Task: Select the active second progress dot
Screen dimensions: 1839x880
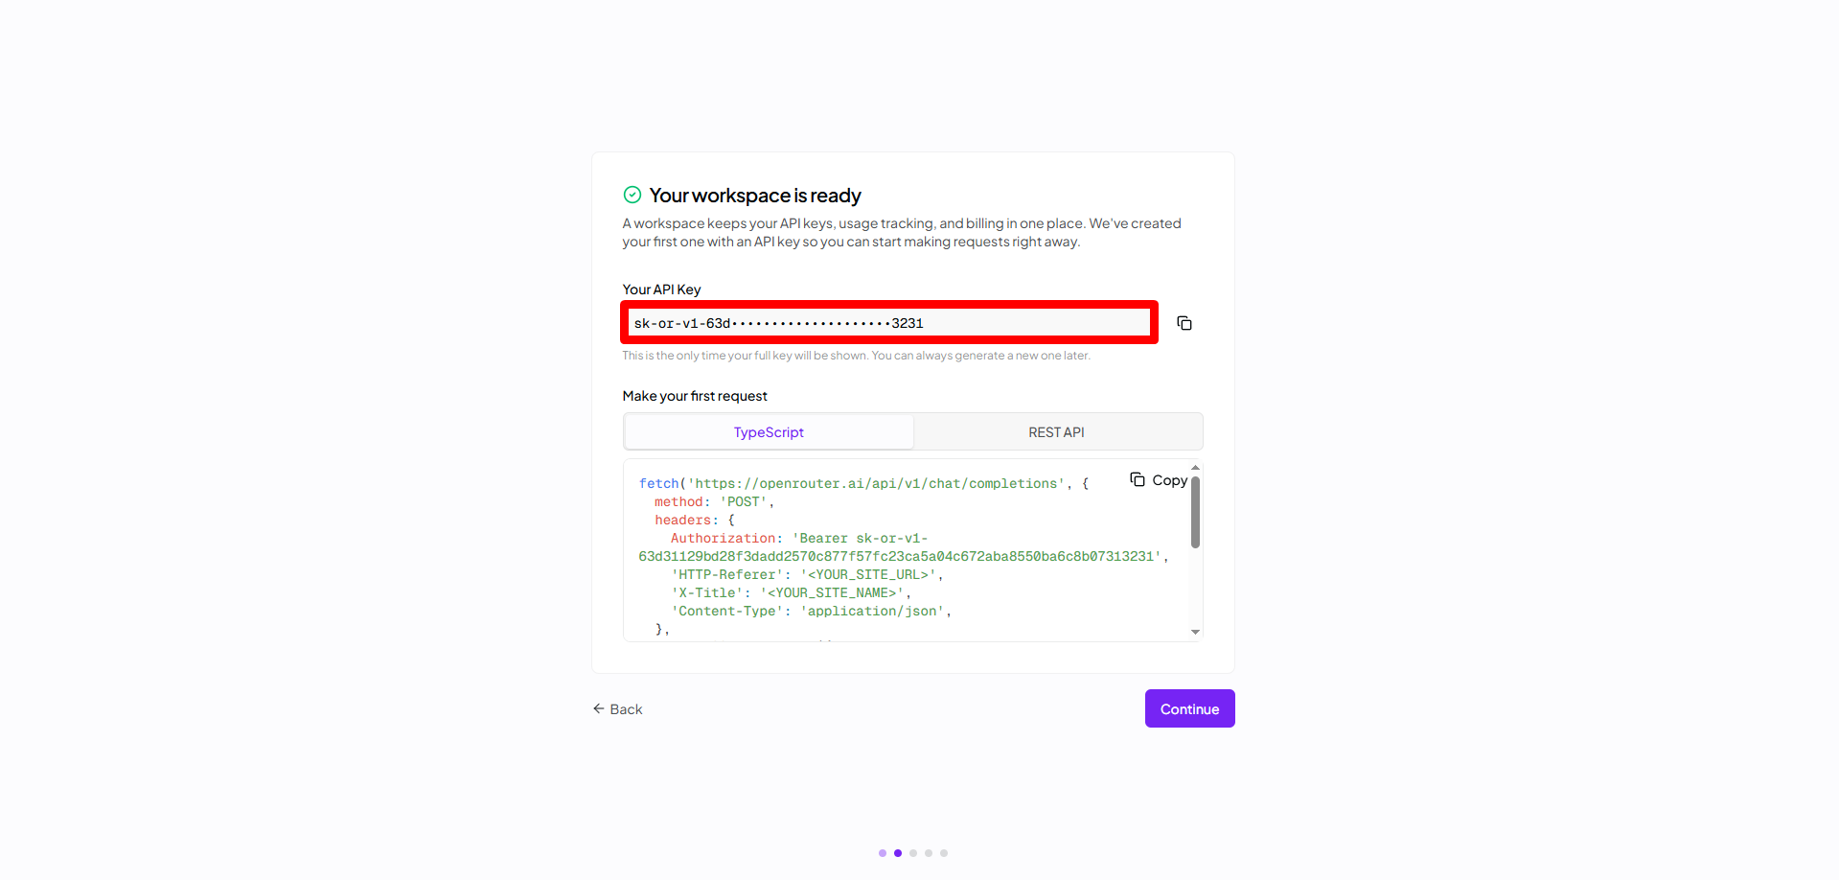Action: [x=898, y=853]
